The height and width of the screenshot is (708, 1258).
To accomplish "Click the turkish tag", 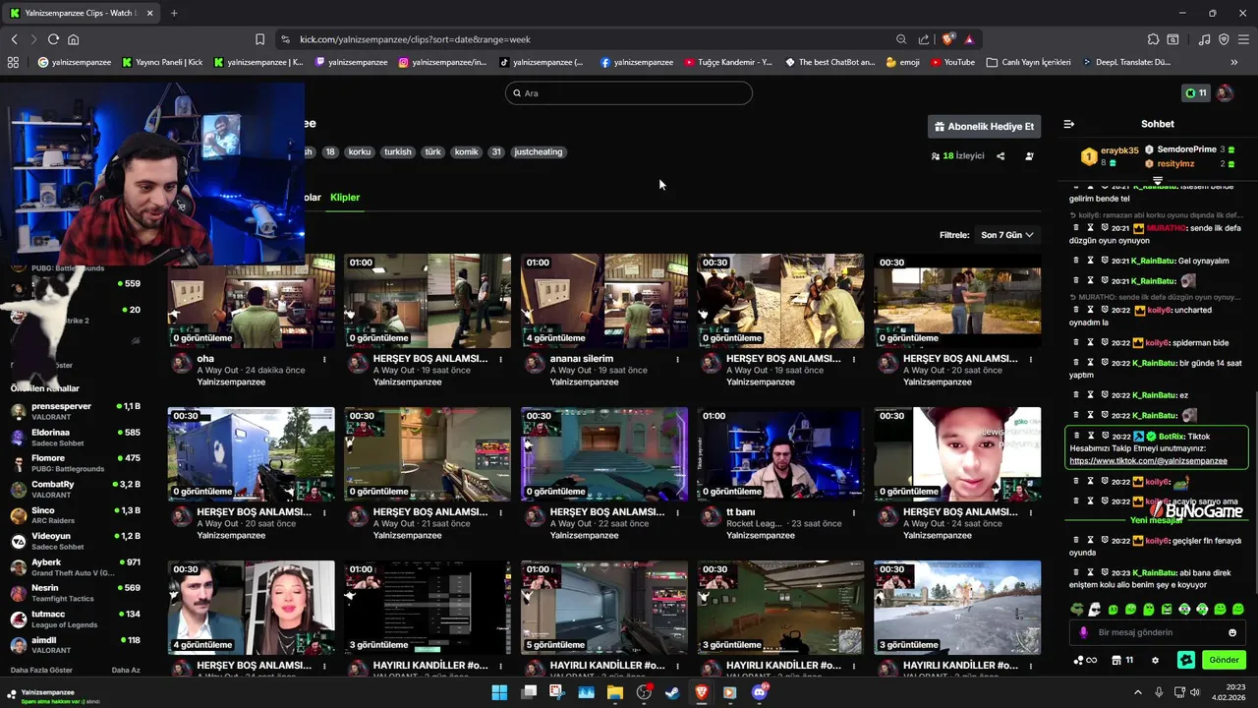I will [398, 152].
